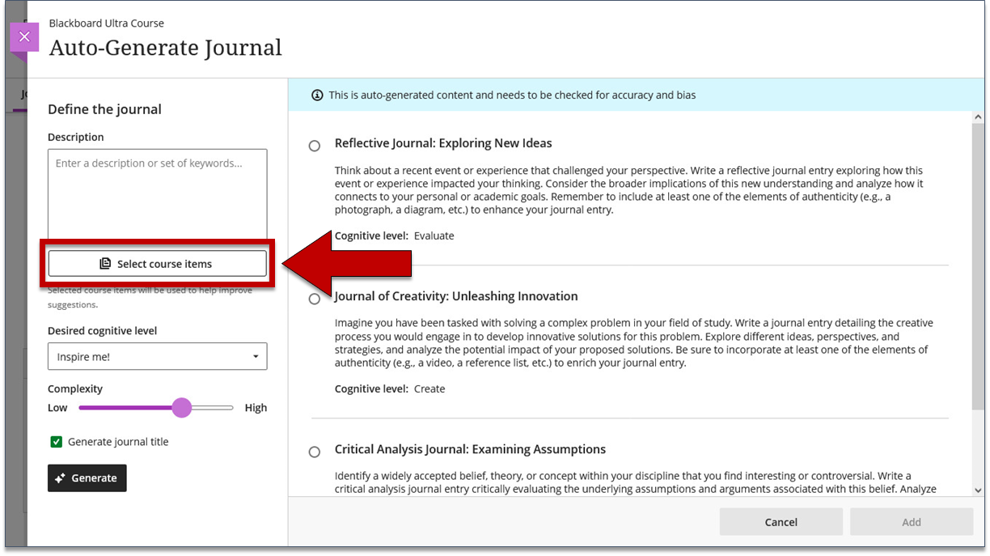Select the Reflective Journal: Exploring New Ideas option
The image size is (990, 556).
coord(315,146)
